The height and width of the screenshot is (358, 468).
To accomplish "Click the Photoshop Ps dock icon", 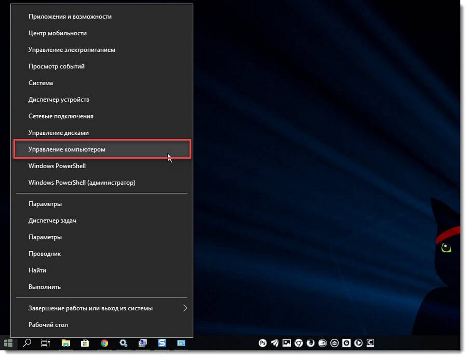I will click(263, 343).
